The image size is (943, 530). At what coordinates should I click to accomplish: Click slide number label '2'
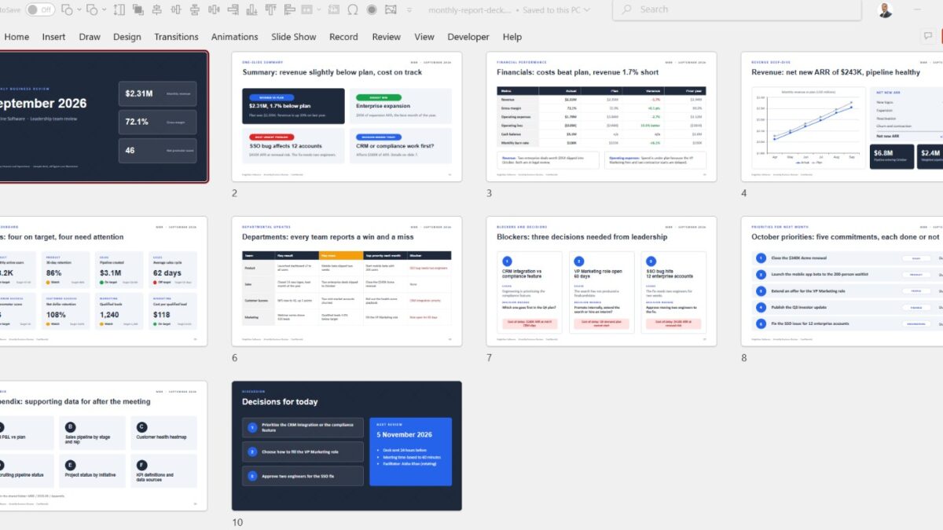coord(234,193)
